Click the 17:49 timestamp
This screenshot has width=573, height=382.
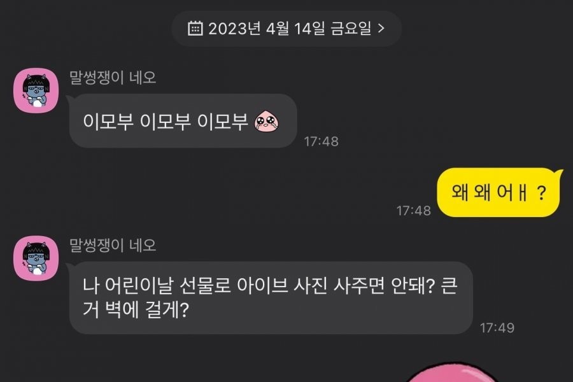coord(497,328)
